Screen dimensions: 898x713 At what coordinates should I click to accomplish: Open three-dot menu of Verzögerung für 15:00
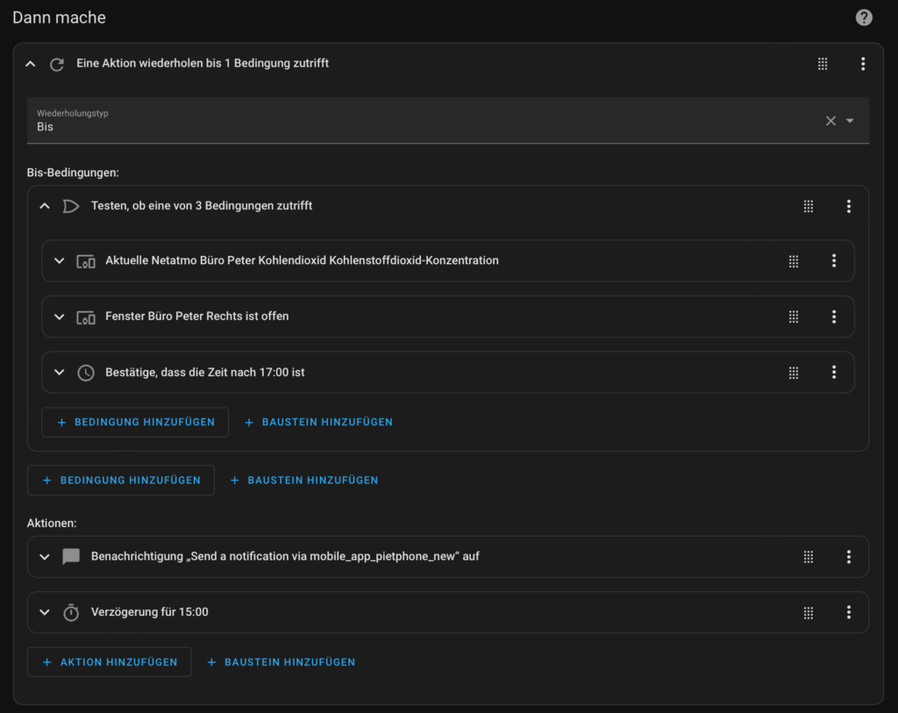848,612
